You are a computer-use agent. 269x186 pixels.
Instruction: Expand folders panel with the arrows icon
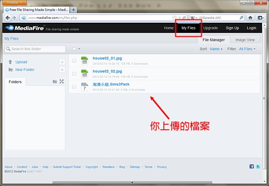pos(62,82)
